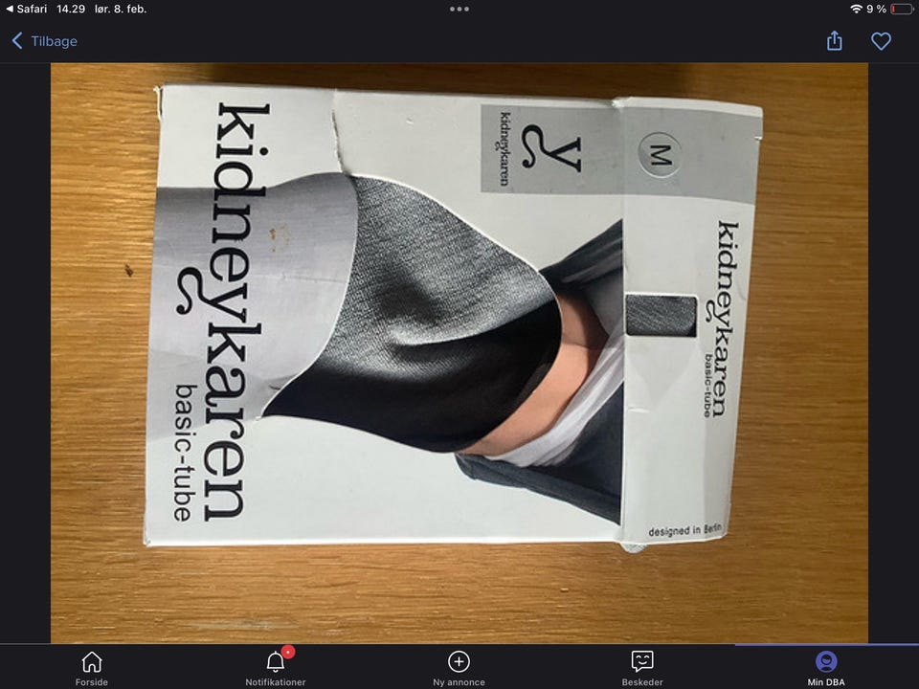Return to Safari via the status bar link
This screenshot has width=919, height=689.
(26, 9)
